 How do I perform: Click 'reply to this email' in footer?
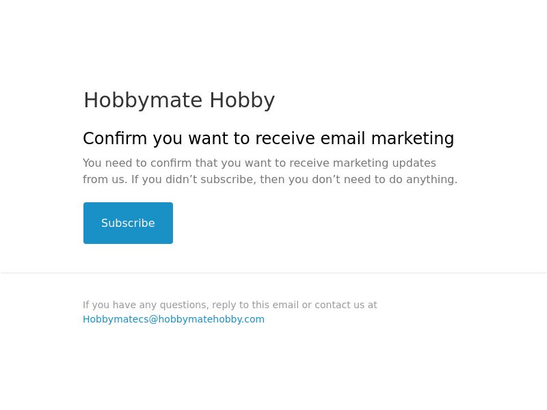(255, 305)
